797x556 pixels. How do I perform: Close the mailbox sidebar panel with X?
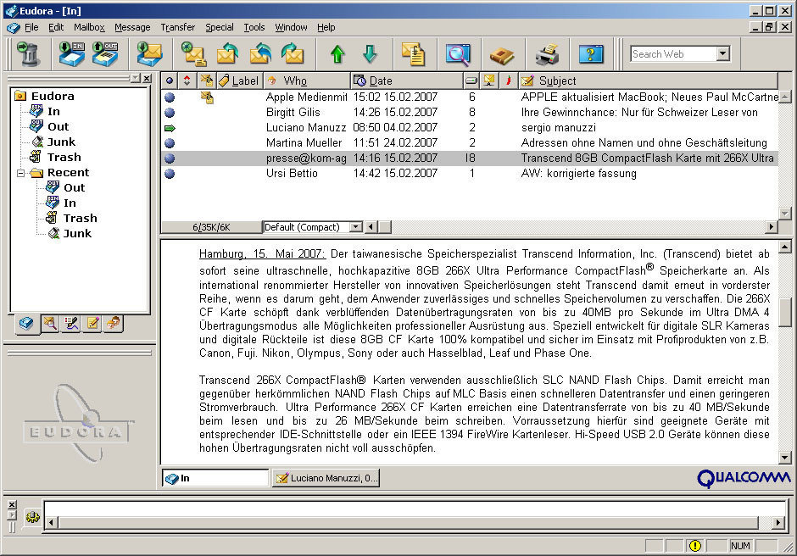coord(147,78)
